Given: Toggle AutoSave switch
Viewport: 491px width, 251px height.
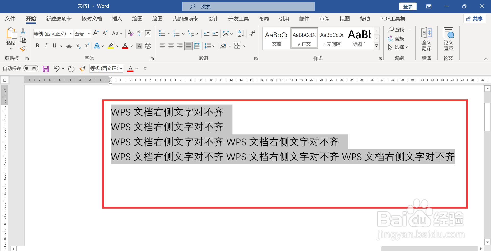Looking at the screenshot, I should pyautogui.click(x=31, y=68).
